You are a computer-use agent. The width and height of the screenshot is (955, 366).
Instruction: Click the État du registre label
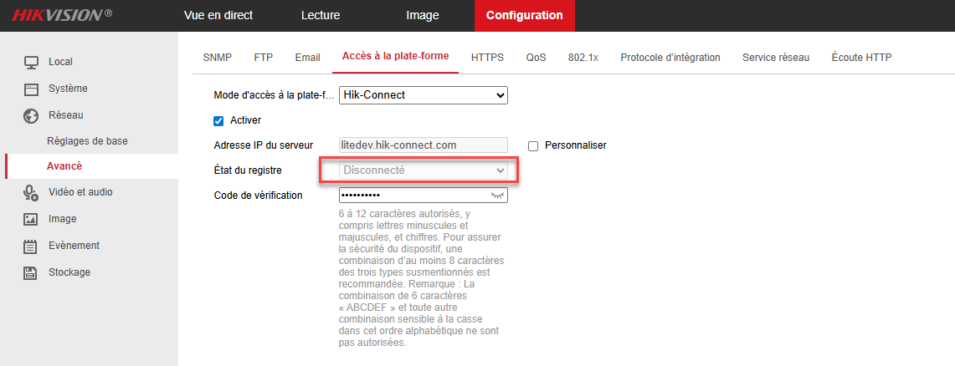[248, 170]
